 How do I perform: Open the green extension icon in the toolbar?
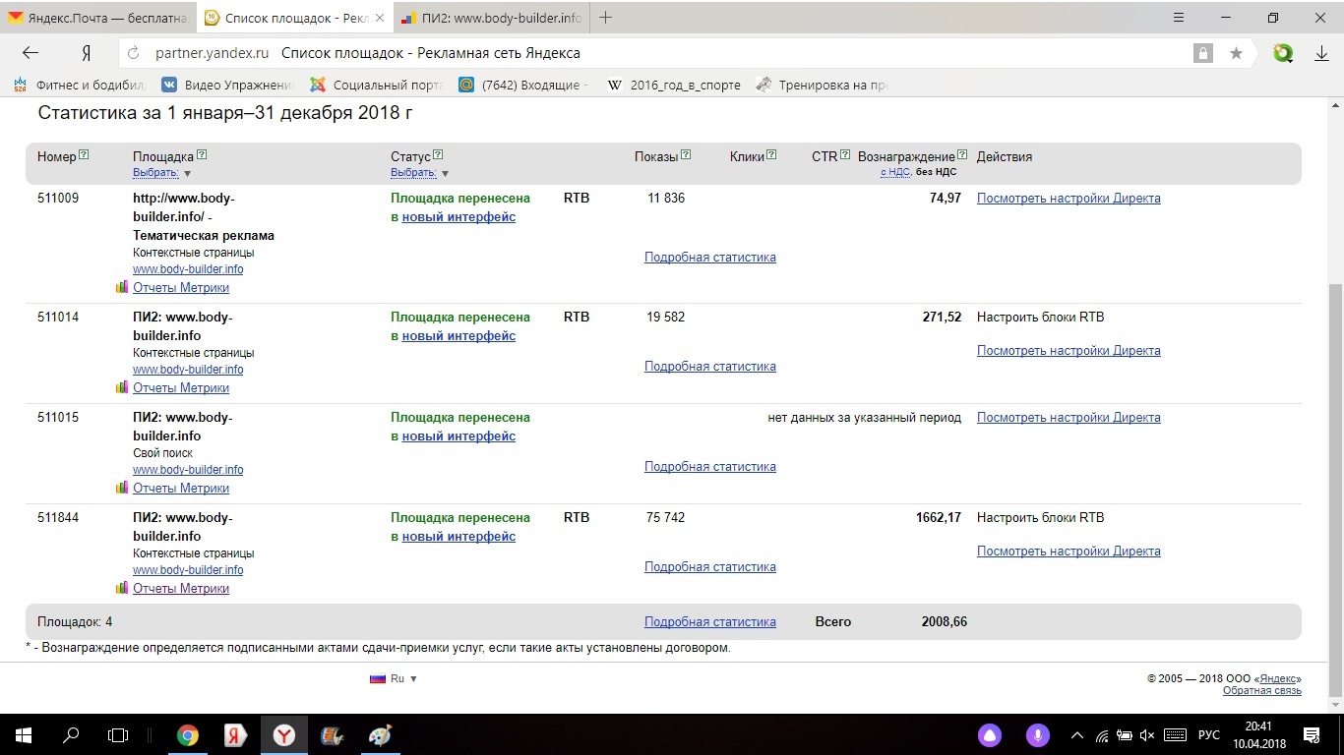(1283, 53)
